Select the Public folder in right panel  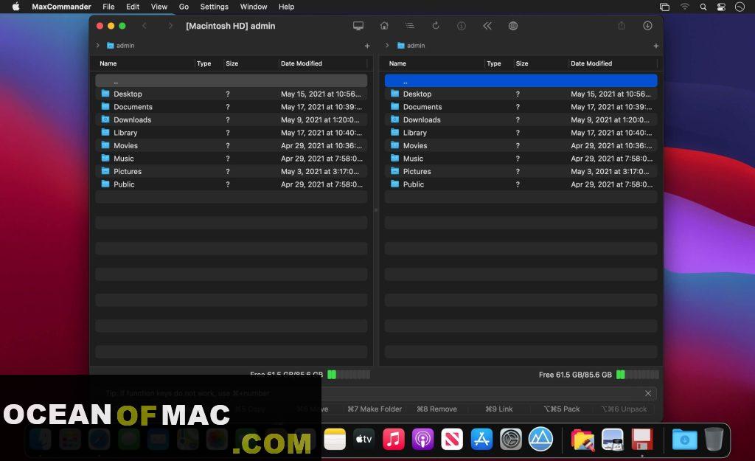click(521, 184)
